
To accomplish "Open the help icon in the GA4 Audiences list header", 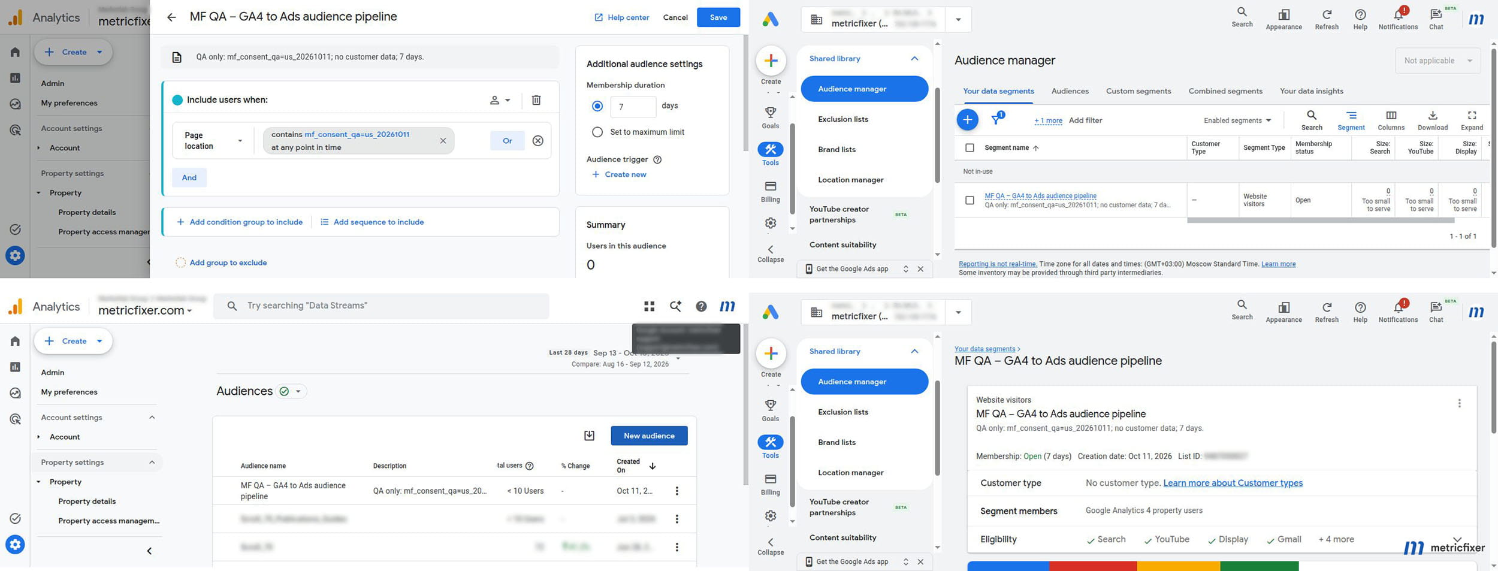I will 701,306.
